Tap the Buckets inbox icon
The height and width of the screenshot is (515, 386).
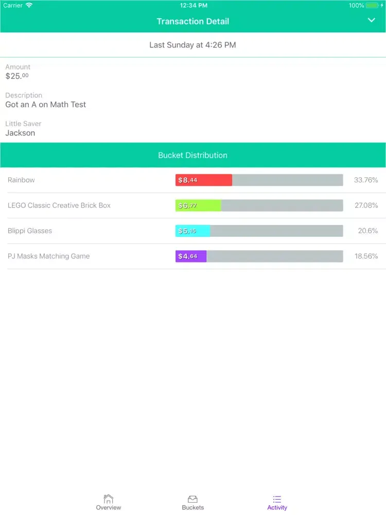pyautogui.click(x=192, y=499)
